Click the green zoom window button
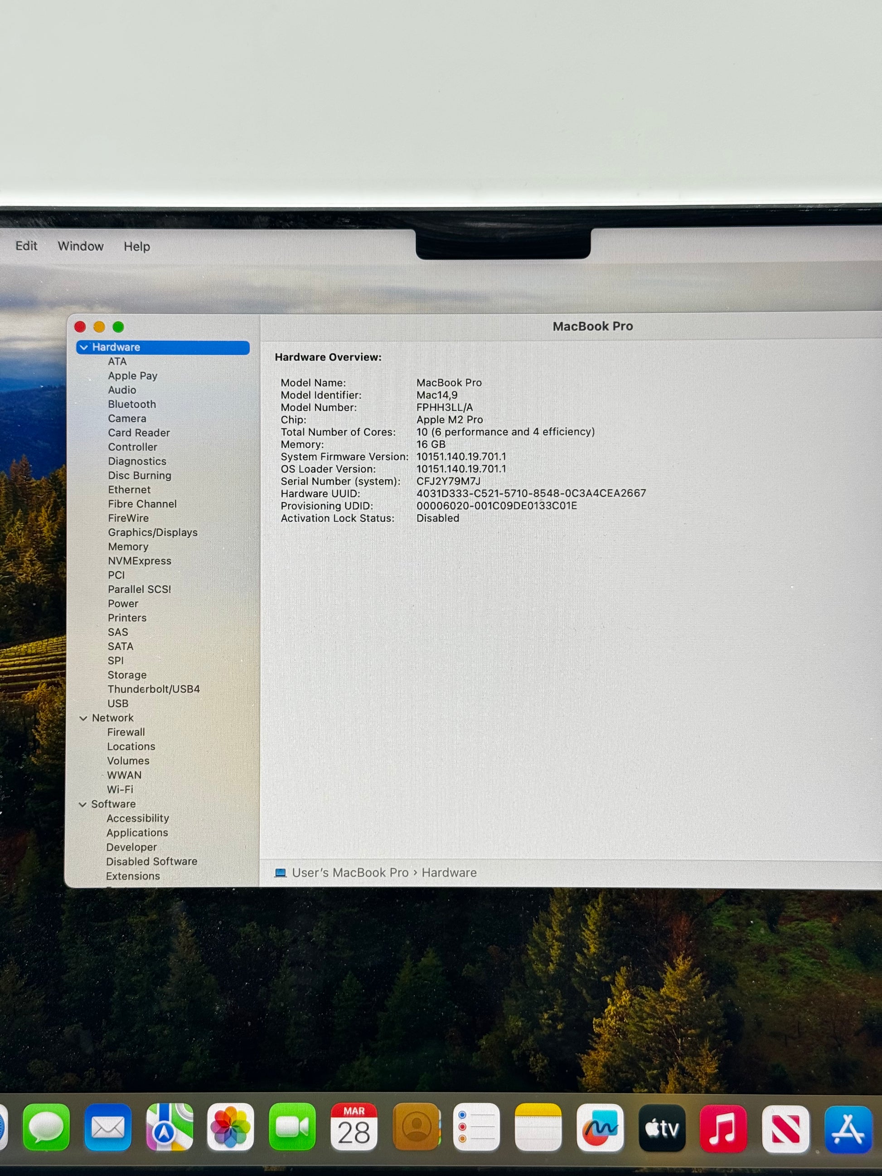Screen dimensions: 882x1176 click(x=119, y=327)
